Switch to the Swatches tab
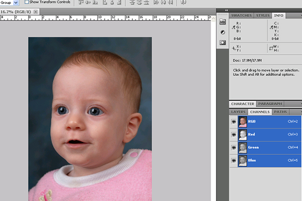Image resolution: width=302 pixels, height=201 pixels. tap(241, 16)
